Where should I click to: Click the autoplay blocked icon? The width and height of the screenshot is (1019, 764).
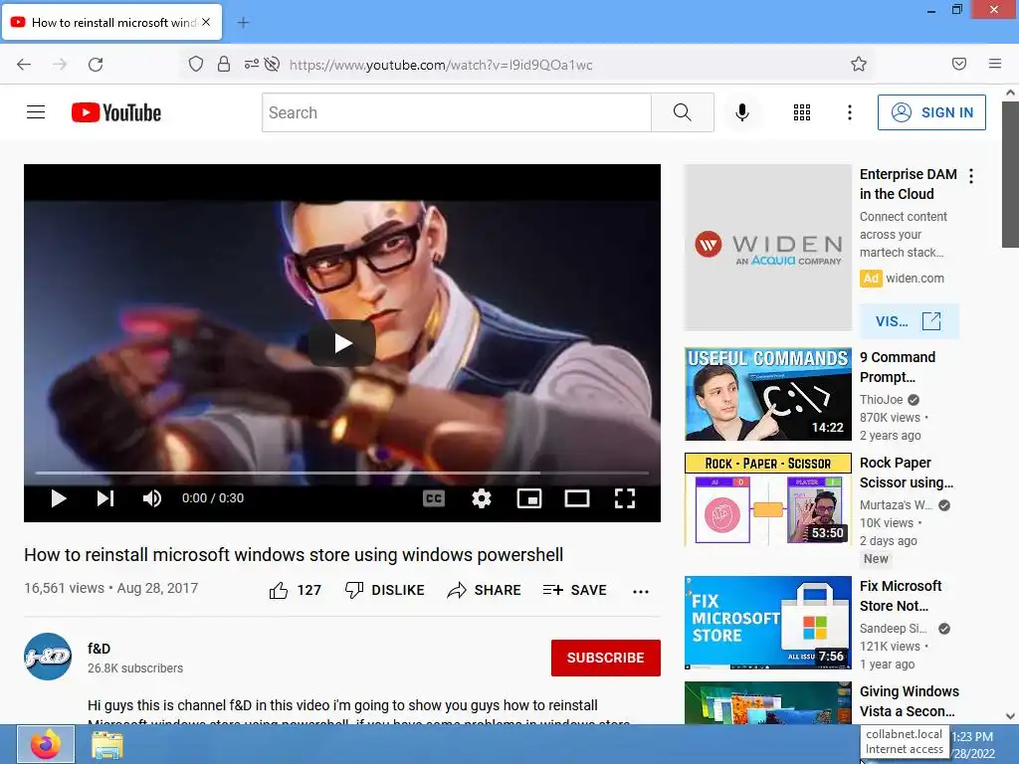pos(273,64)
